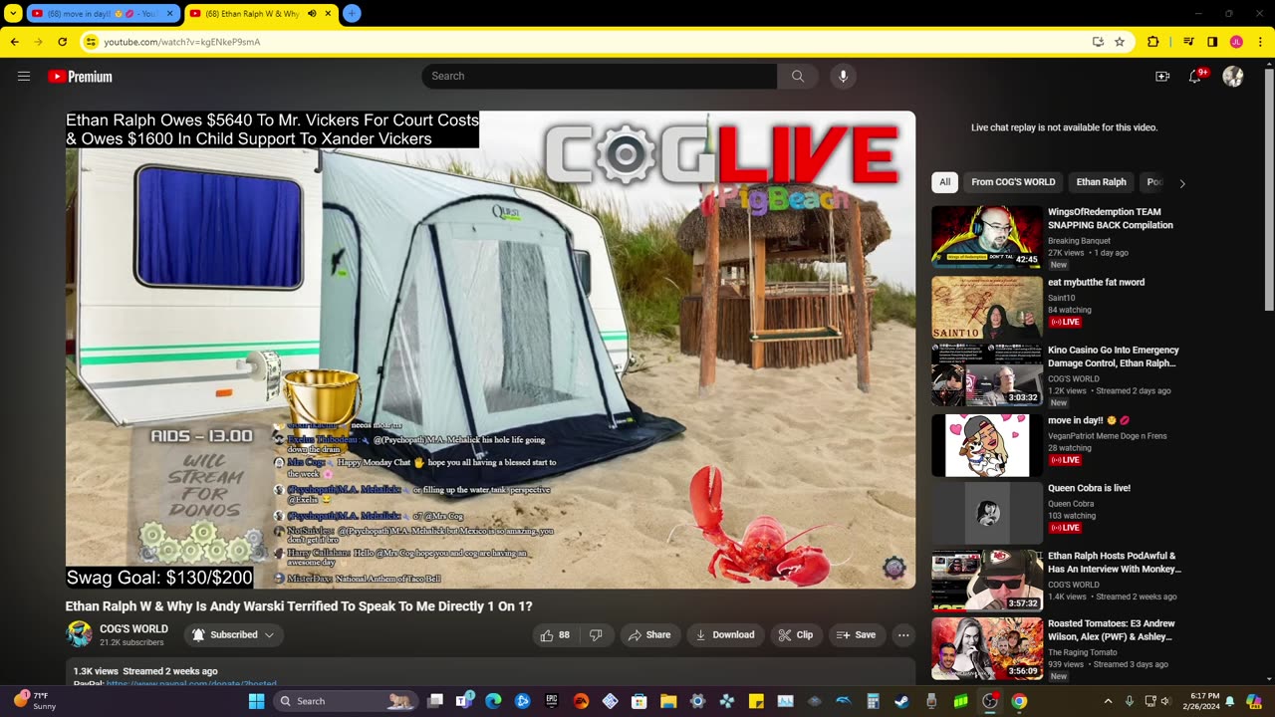Show hidden system tray icons
The width and height of the screenshot is (1275, 717).
(x=1109, y=701)
